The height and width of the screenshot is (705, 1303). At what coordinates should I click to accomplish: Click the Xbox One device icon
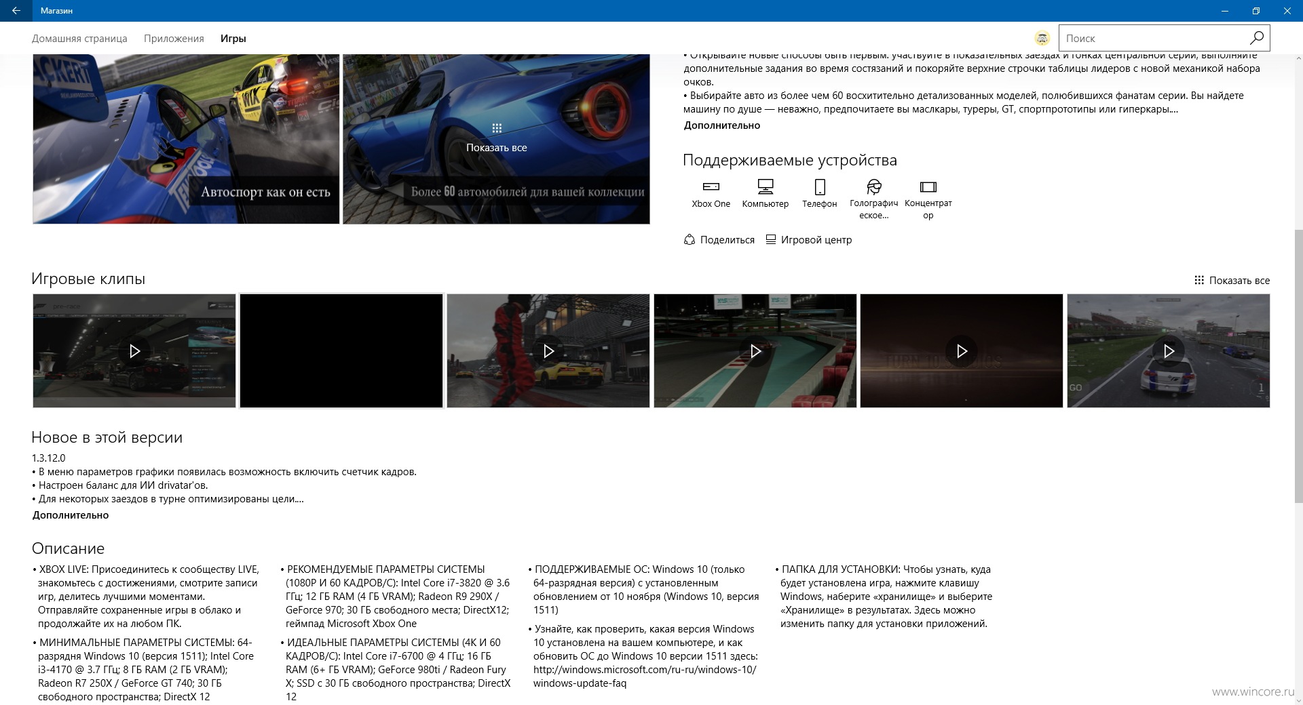click(711, 186)
